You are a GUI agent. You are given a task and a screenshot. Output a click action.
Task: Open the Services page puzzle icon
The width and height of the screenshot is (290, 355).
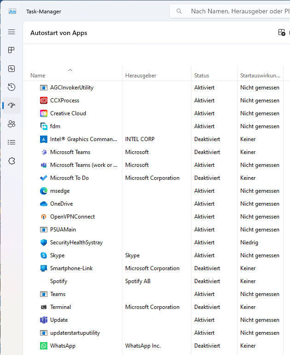pyautogui.click(x=12, y=161)
